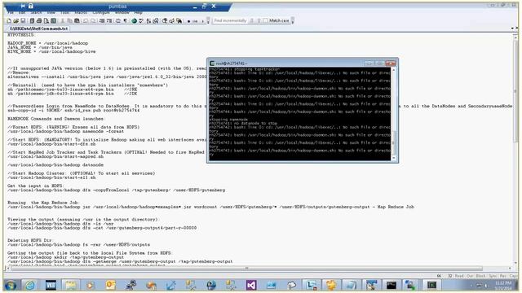Click the 'Running the Map Reduce Job' line

click(x=43, y=203)
